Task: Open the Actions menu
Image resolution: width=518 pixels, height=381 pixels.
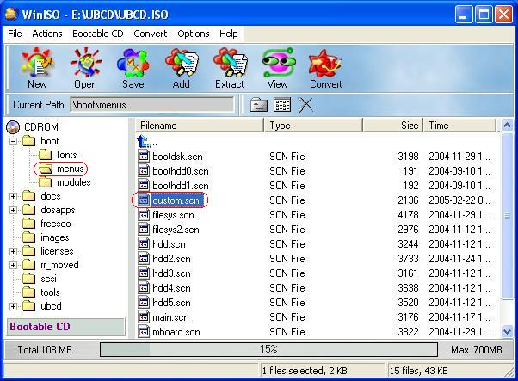Action: point(46,34)
